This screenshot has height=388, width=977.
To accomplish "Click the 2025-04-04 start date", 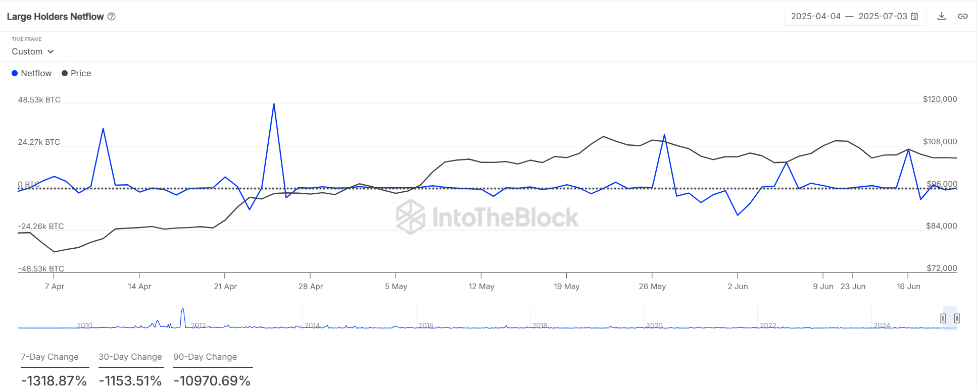I will [815, 16].
